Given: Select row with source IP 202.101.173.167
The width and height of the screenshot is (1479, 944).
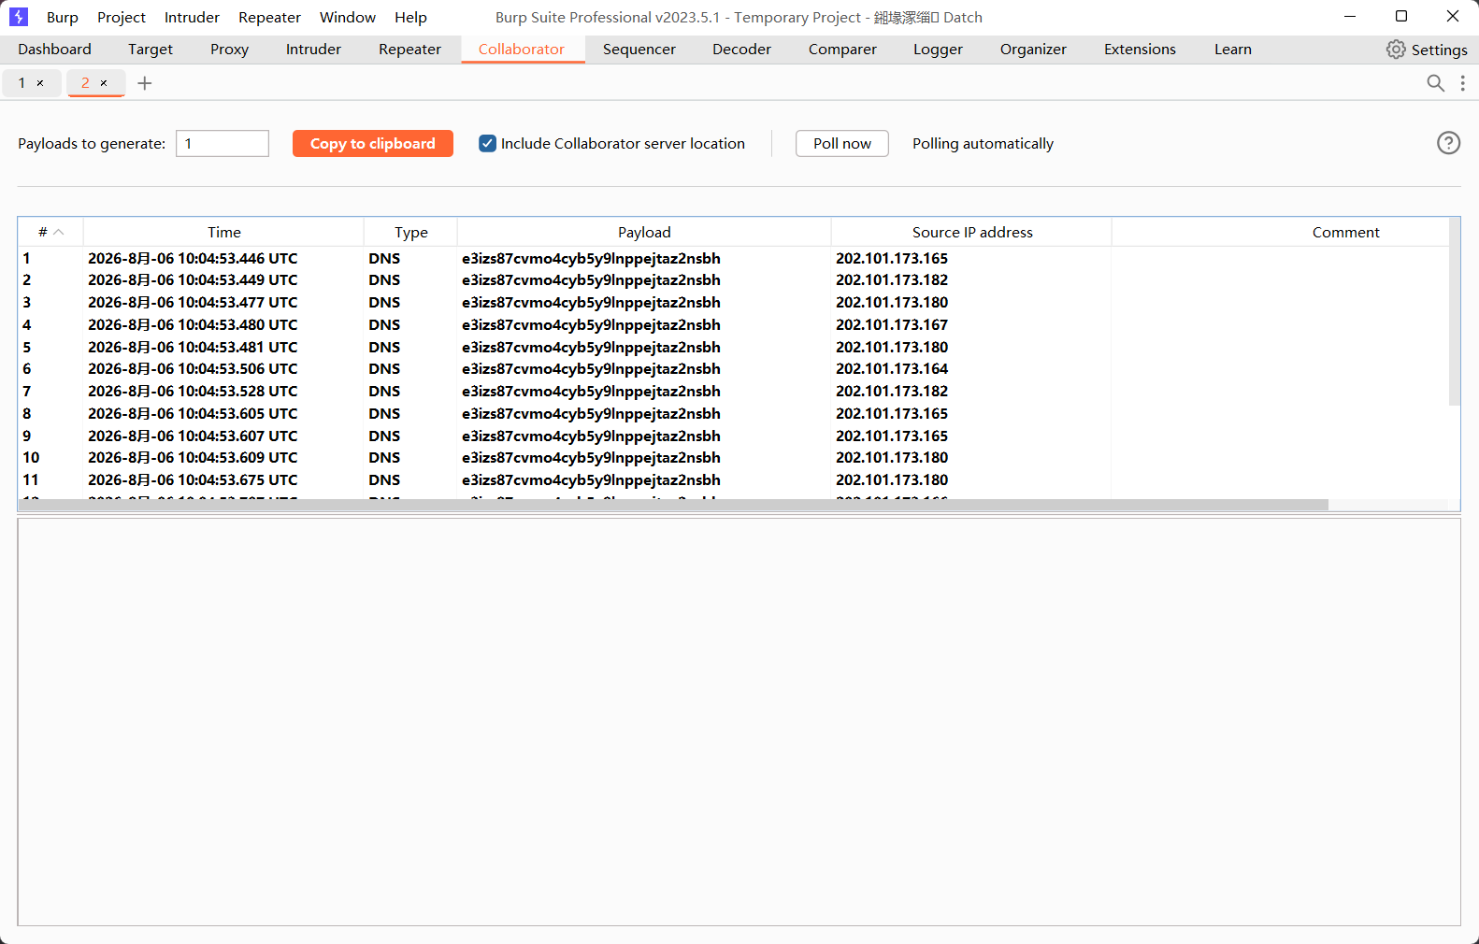Looking at the screenshot, I should click(733, 324).
